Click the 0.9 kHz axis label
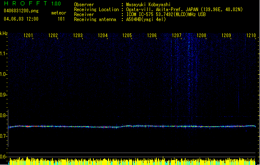 3,95
